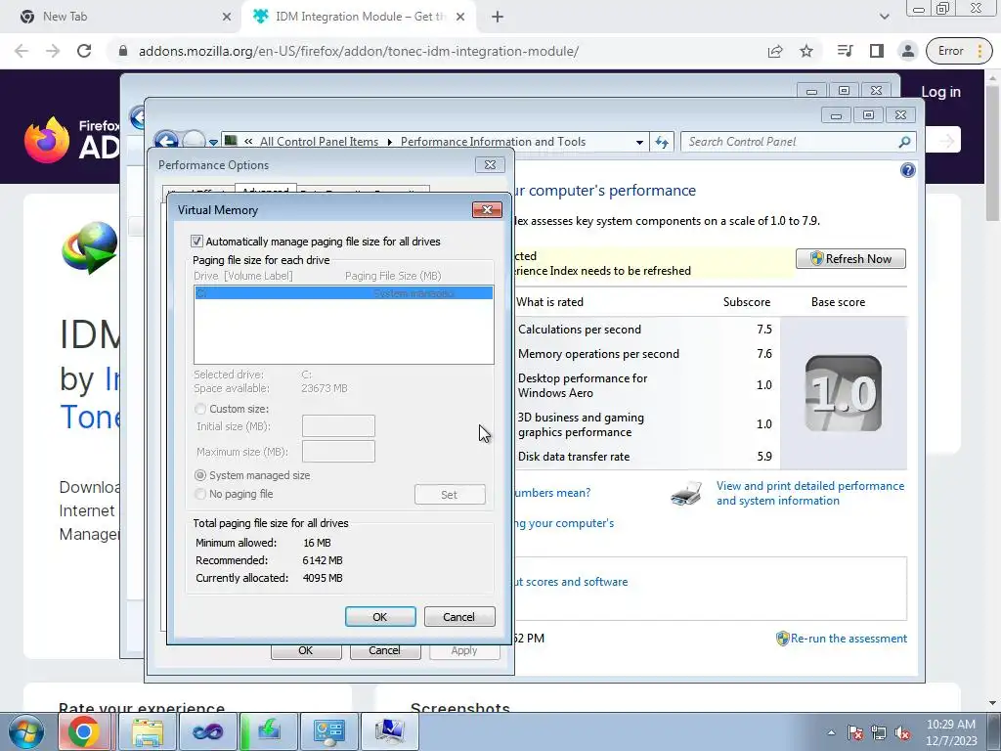The image size is (1001, 751).
Task: Open Windows Explorer on the taskbar
Action: 148,731
